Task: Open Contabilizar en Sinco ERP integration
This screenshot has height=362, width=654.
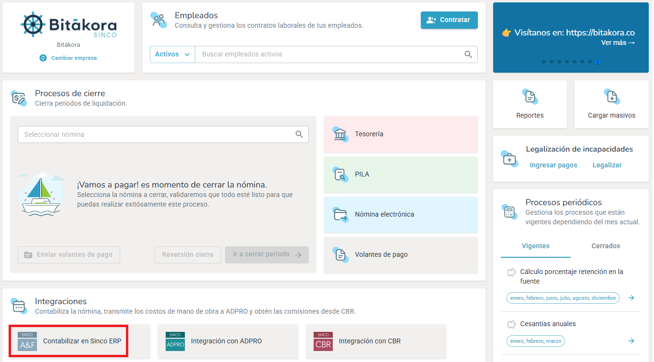Action: tap(80, 341)
